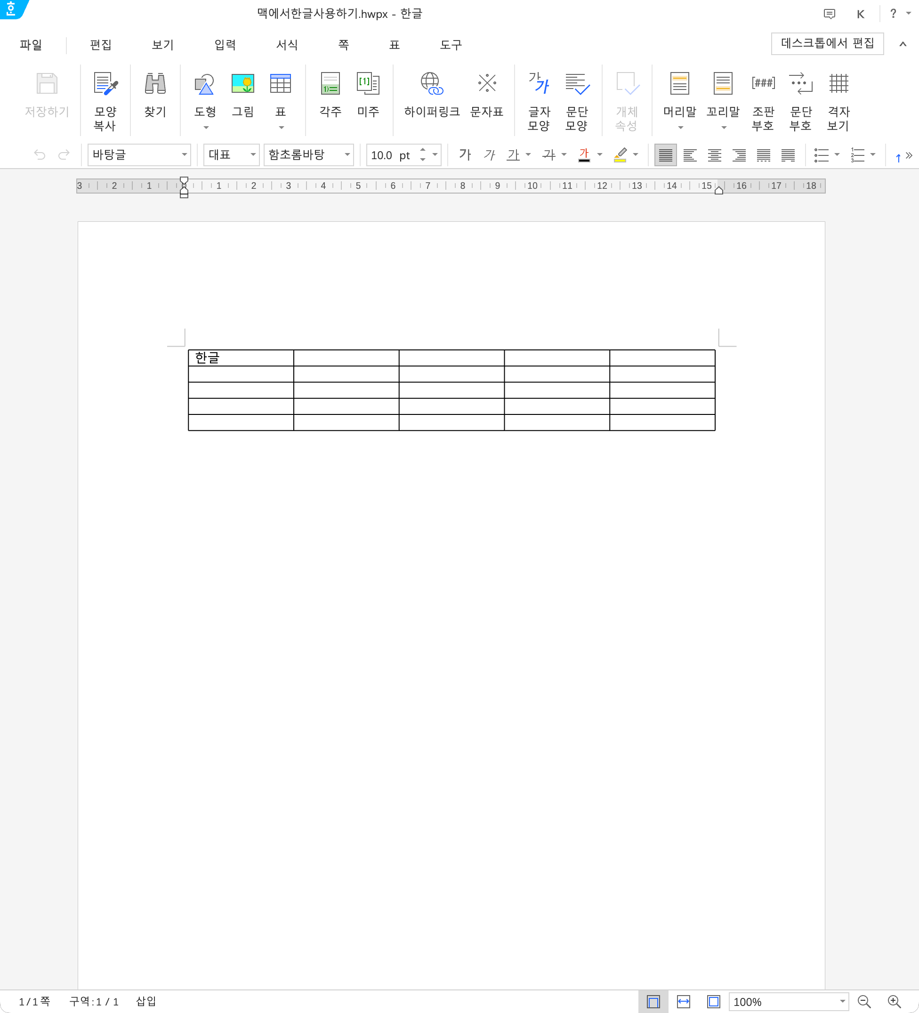Screen dimensions: 919x1013
Task: Open Hyperlink (하이퍼링크) tool
Action: 432,84
